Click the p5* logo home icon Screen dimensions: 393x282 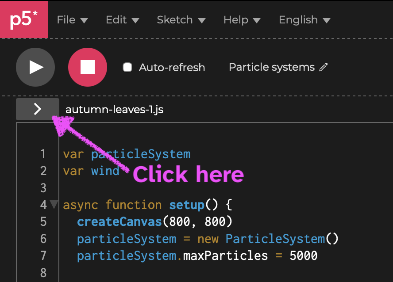24,19
